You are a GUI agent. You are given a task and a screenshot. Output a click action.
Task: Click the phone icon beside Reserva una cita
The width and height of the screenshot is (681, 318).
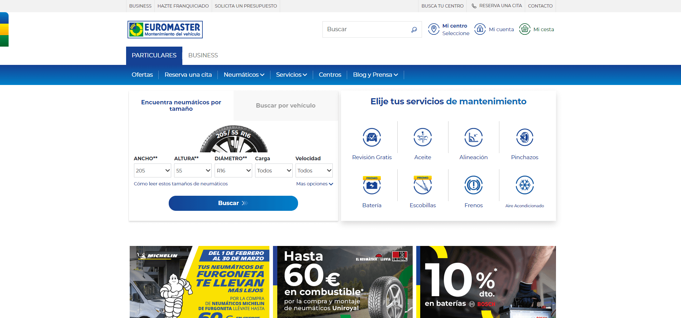tap(474, 6)
